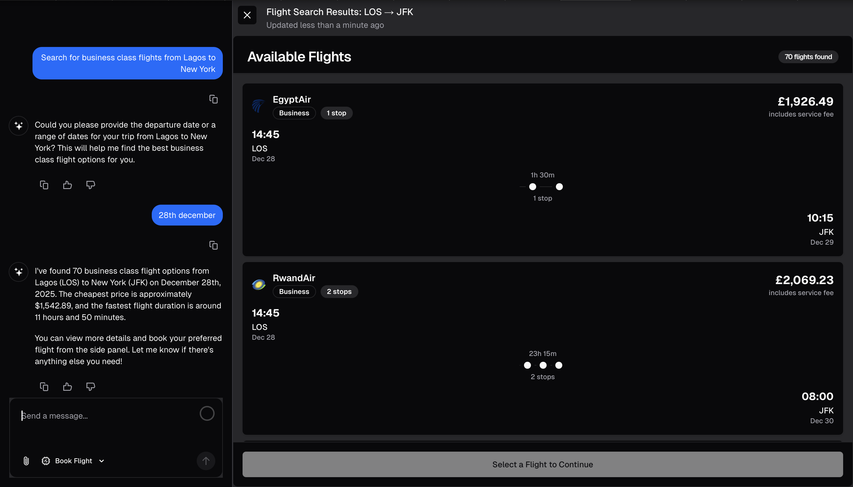This screenshot has height=487, width=853.
Task: Copy the assistant's departure date question
Action: click(x=44, y=185)
